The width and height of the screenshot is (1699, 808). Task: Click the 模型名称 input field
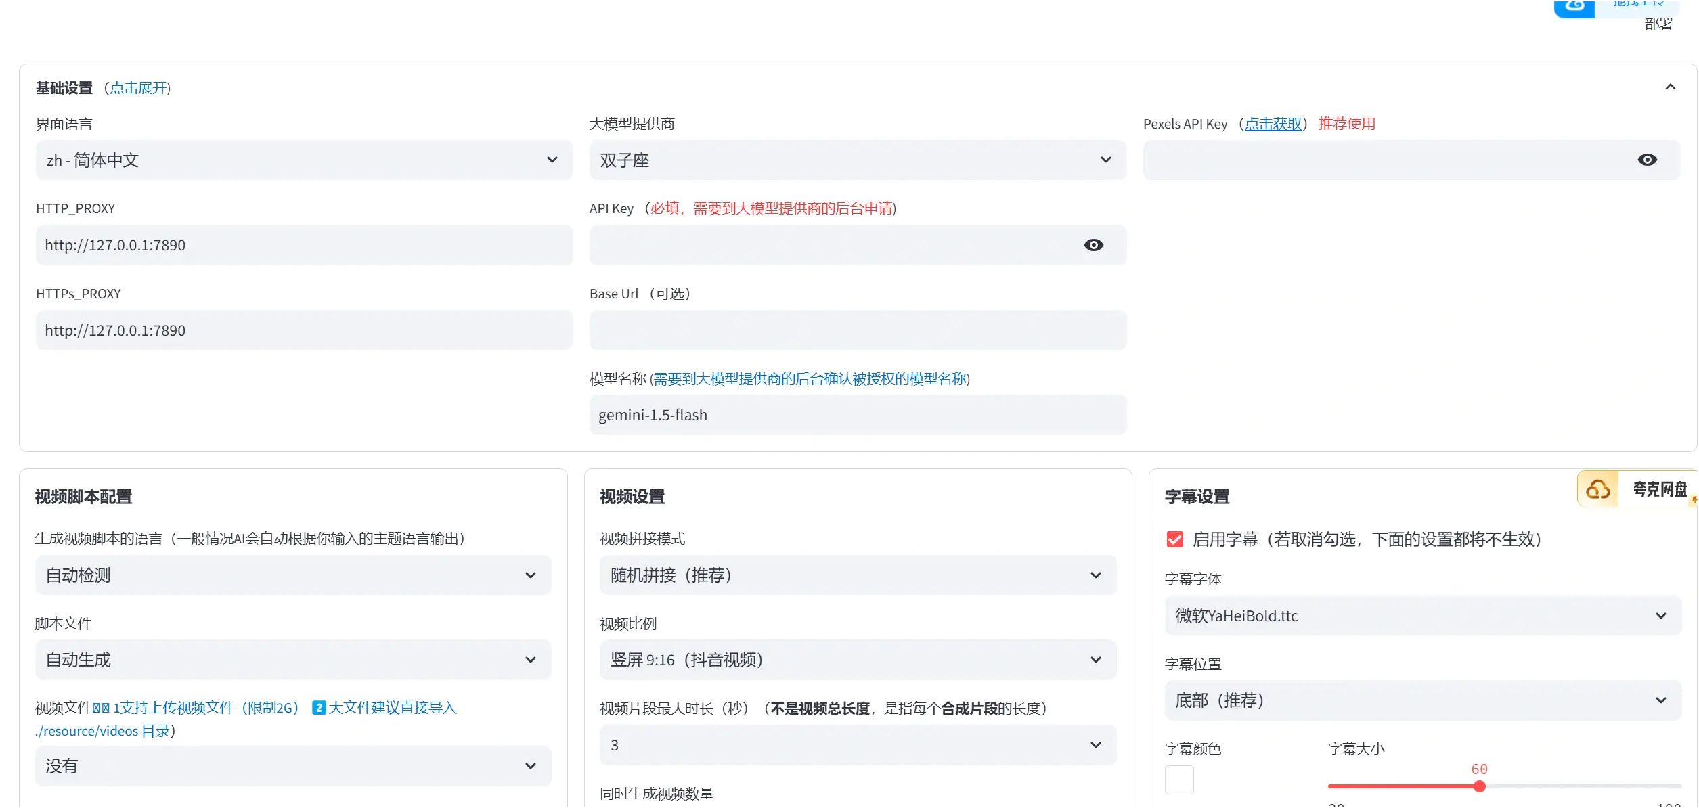(x=857, y=415)
